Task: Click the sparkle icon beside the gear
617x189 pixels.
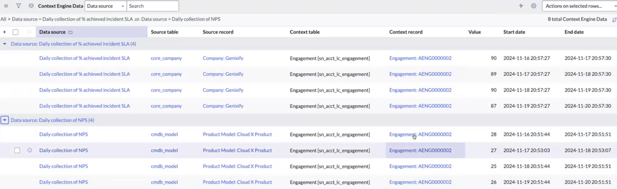Action: tap(521, 6)
